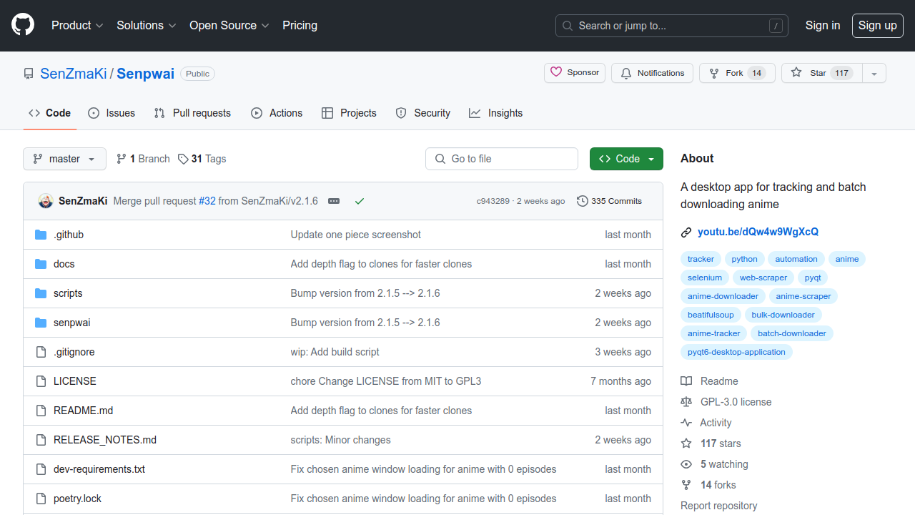Open the Open Source dropdown menu

[229, 26]
